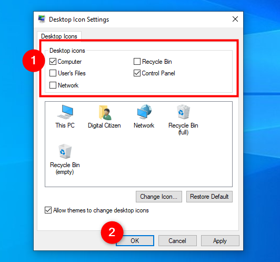Click the Restore Default button

[209, 197]
